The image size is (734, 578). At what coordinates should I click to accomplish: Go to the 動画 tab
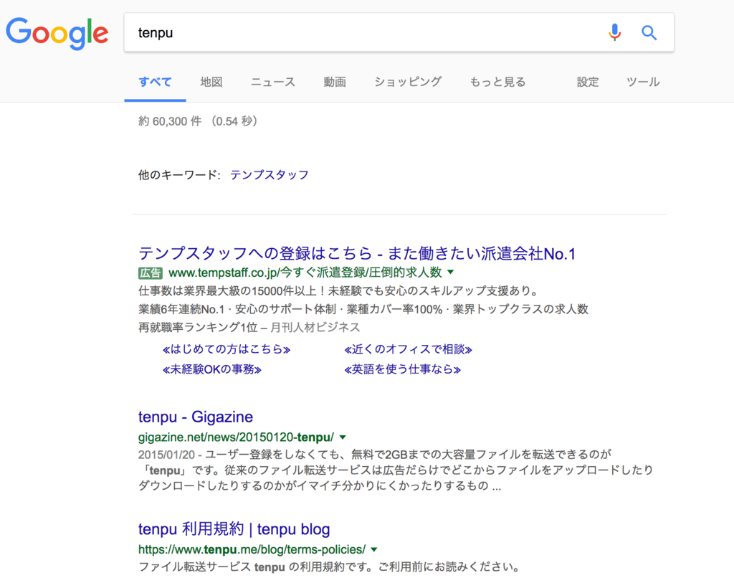pyautogui.click(x=335, y=82)
